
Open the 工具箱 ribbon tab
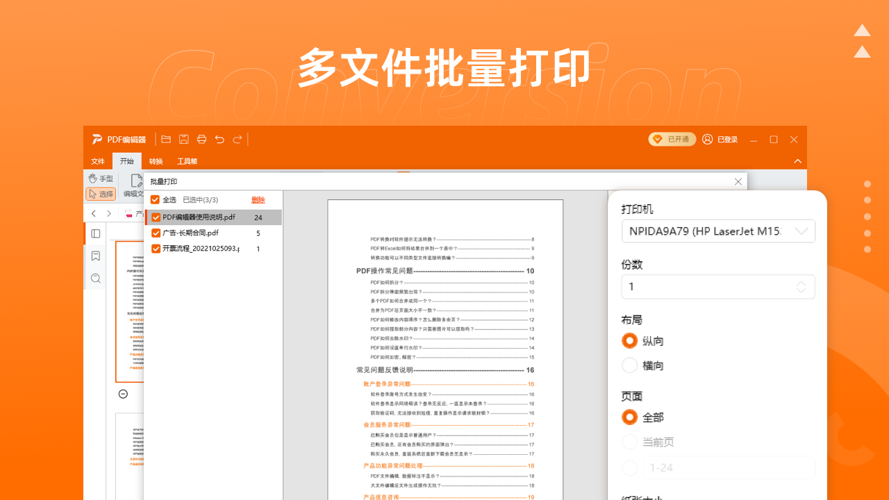(x=188, y=160)
